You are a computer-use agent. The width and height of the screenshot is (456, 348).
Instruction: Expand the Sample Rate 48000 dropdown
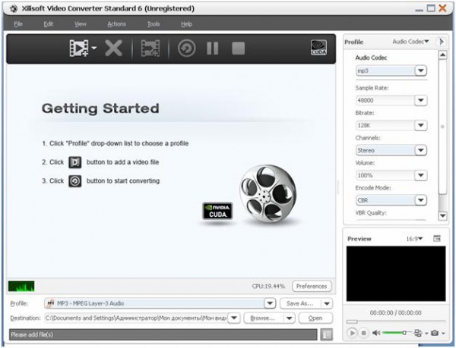click(420, 100)
